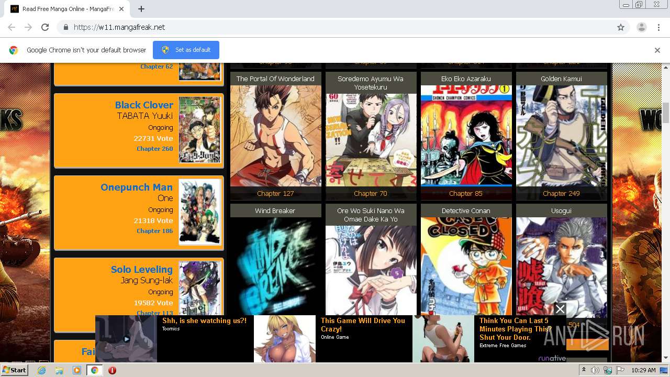This screenshot has width=670, height=377.
Task: Open Chrome three-dot menu
Action: pos(658,27)
